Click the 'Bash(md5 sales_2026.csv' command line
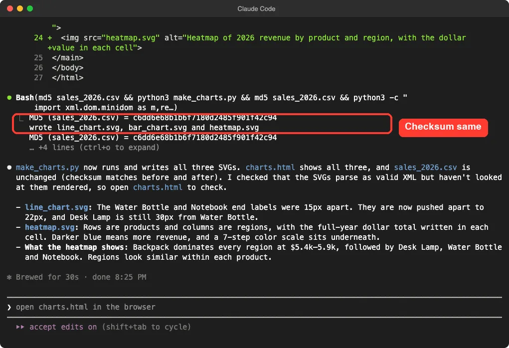The image size is (509, 348). (x=211, y=98)
